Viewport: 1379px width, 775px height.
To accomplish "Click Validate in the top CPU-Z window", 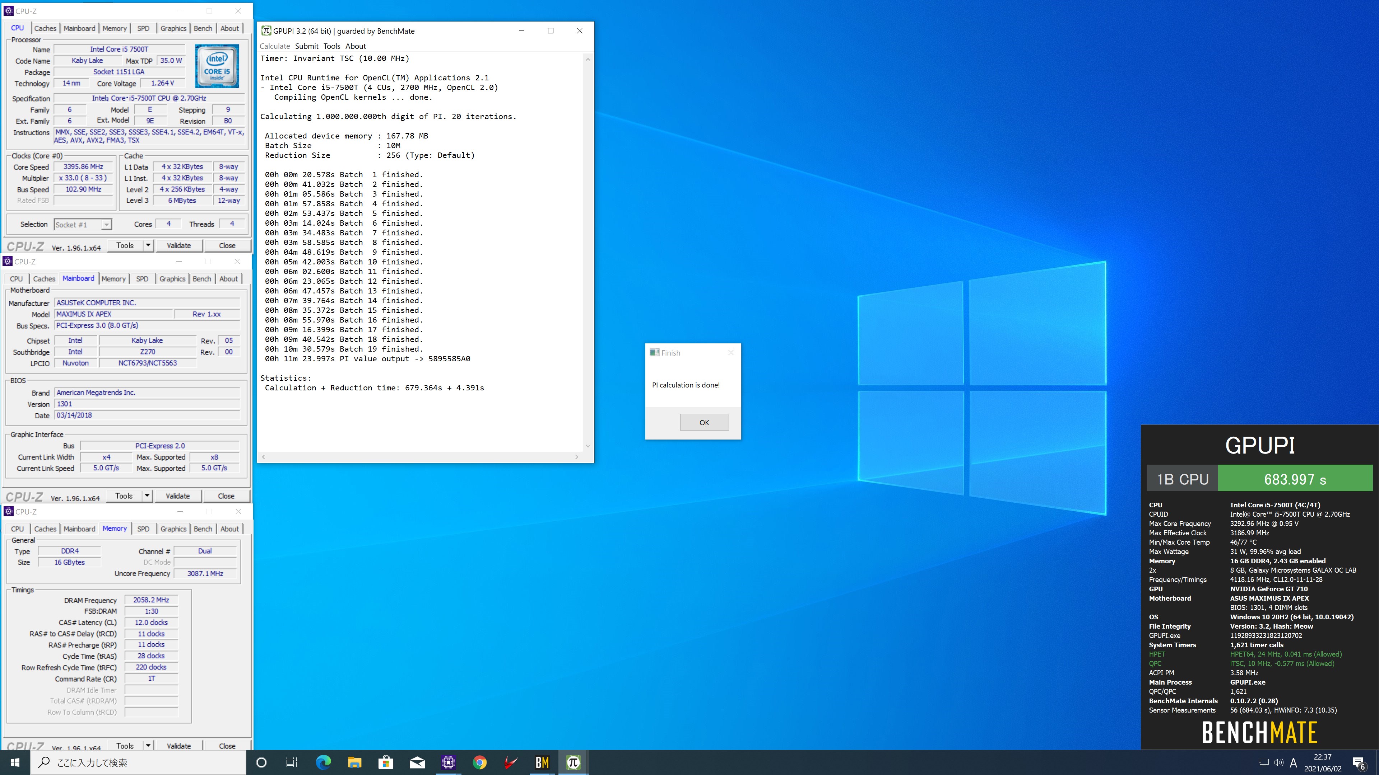I will [x=179, y=245].
